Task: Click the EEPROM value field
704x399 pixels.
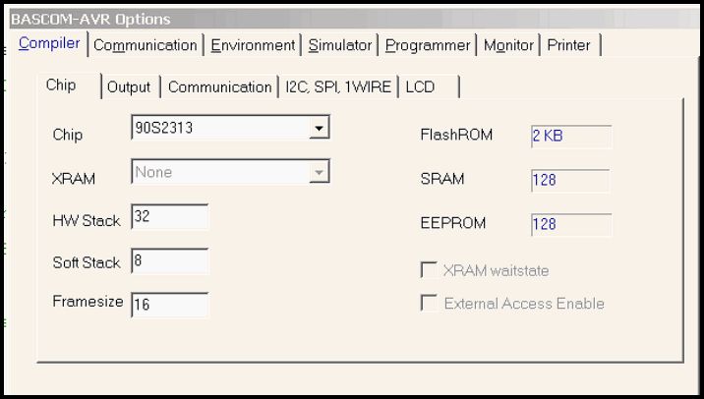Action: pyautogui.click(x=570, y=224)
